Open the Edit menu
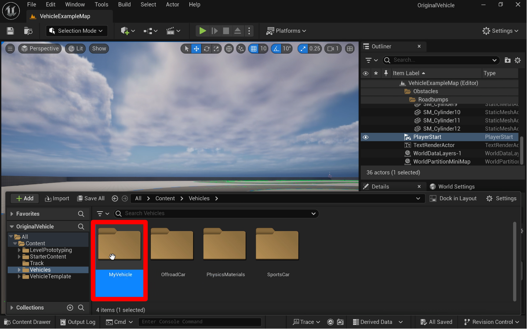 [51, 4]
